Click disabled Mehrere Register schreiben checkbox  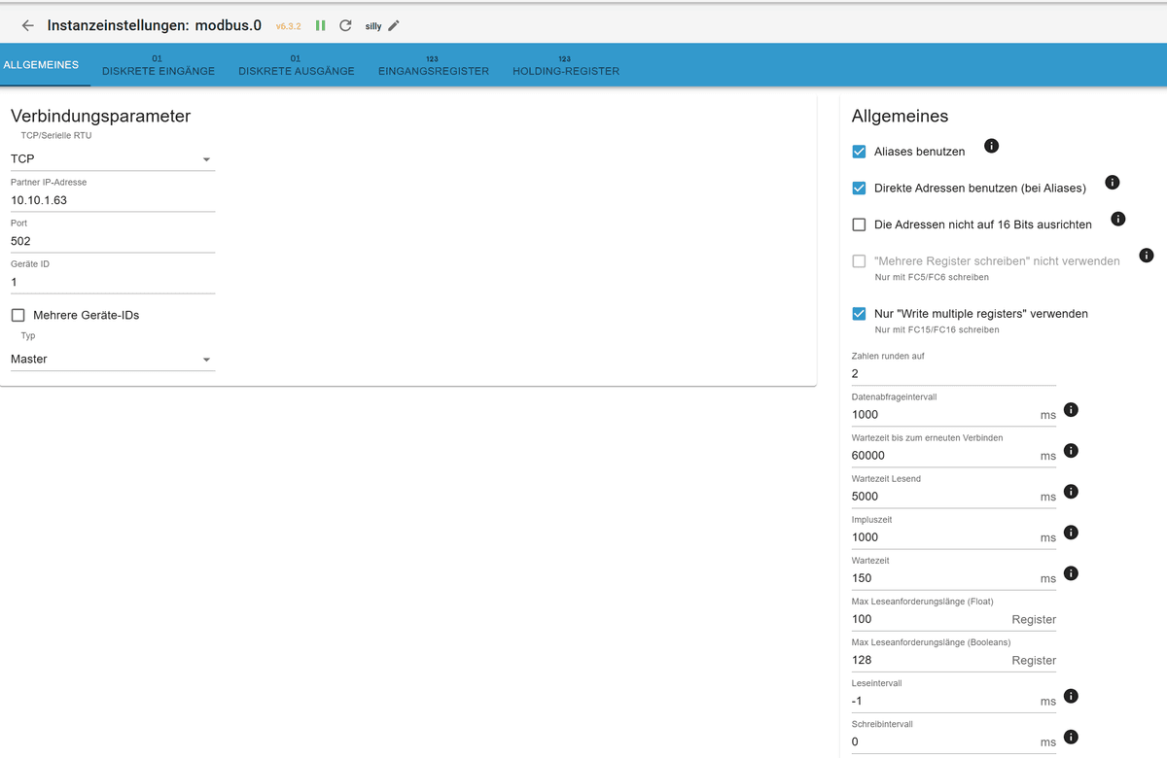(859, 261)
